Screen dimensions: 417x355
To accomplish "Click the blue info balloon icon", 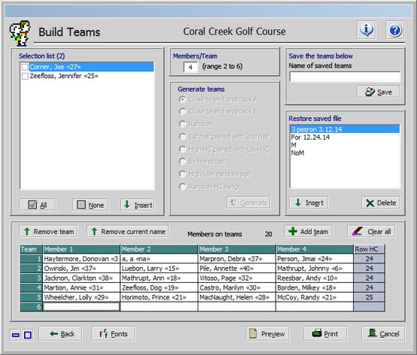I will pos(366,30).
